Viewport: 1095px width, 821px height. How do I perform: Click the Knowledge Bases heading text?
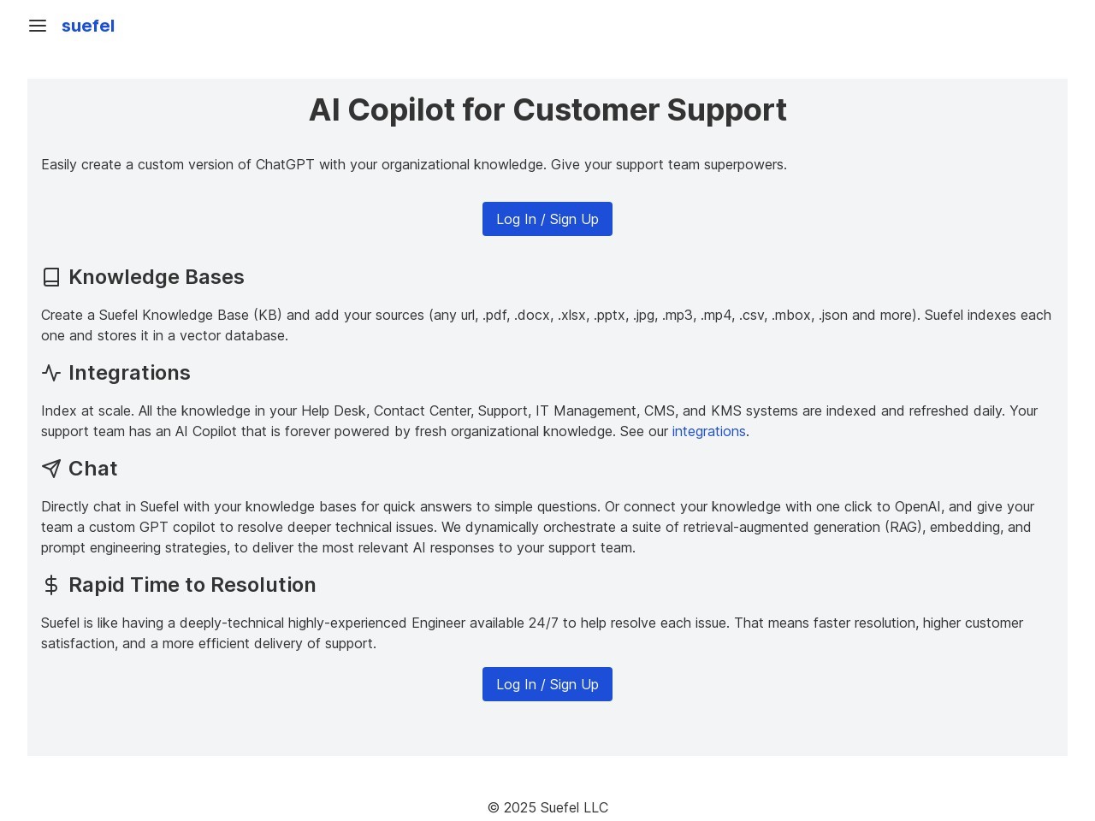coord(157,277)
